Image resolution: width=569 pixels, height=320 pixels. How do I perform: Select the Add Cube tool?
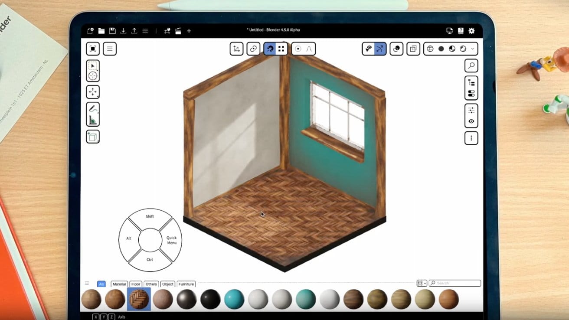93,136
